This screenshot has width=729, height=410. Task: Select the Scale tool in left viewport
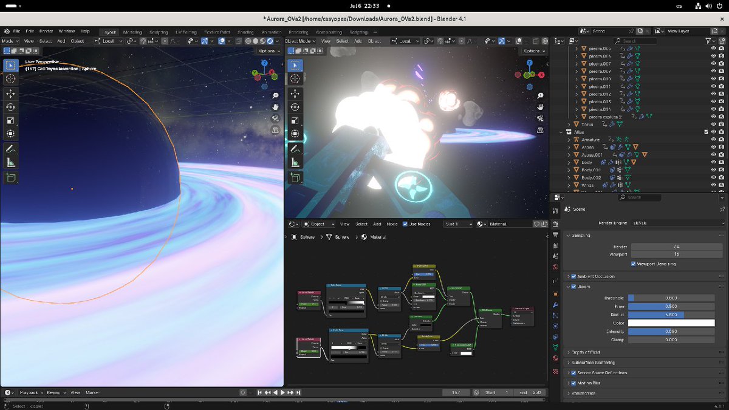coord(11,120)
